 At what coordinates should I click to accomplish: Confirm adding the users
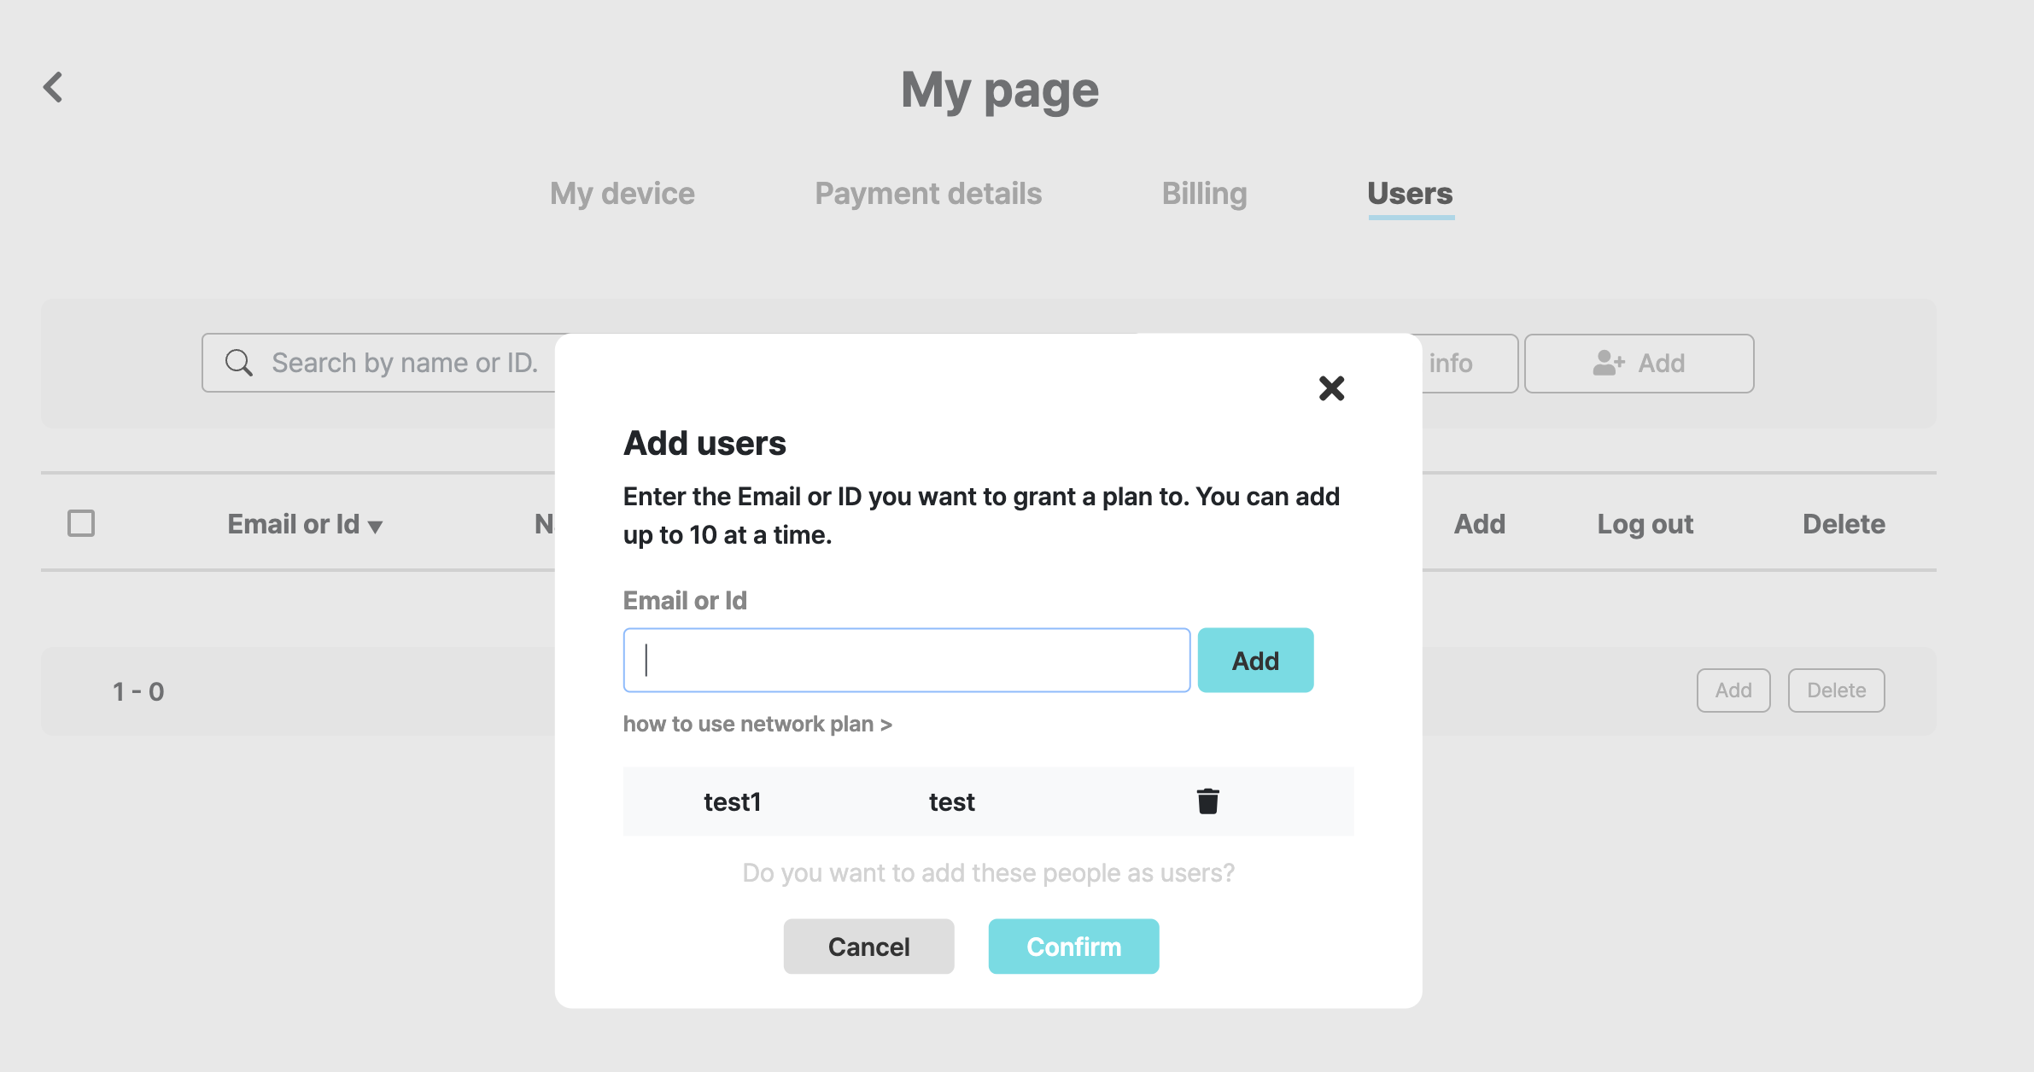tap(1073, 947)
